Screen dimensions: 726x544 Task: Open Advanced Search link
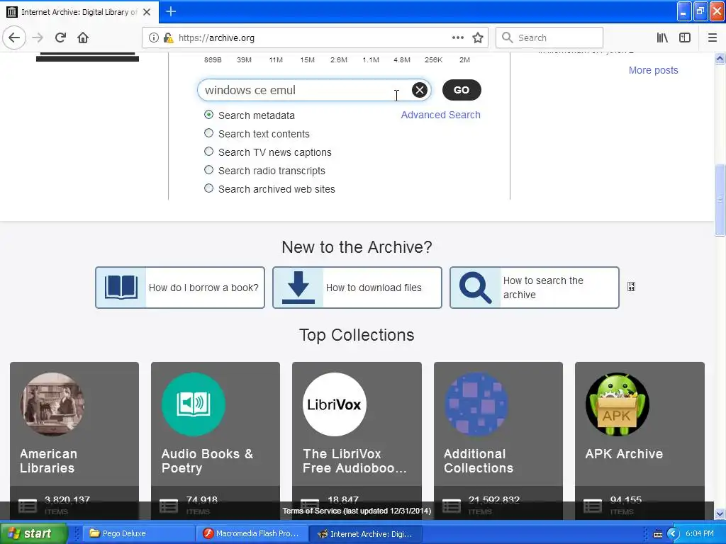click(440, 115)
